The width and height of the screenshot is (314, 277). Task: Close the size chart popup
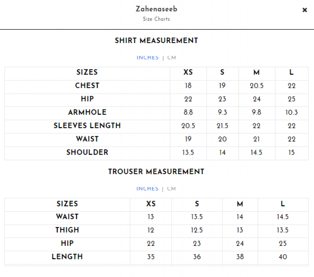click(x=305, y=10)
